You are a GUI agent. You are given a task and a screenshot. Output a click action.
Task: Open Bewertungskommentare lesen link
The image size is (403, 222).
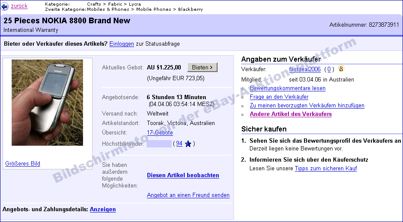288,88
